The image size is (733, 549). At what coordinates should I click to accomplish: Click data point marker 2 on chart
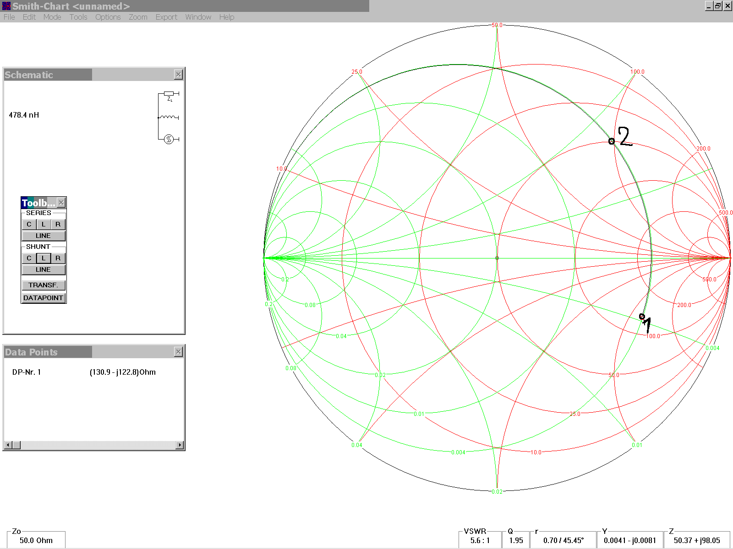(x=612, y=141)
